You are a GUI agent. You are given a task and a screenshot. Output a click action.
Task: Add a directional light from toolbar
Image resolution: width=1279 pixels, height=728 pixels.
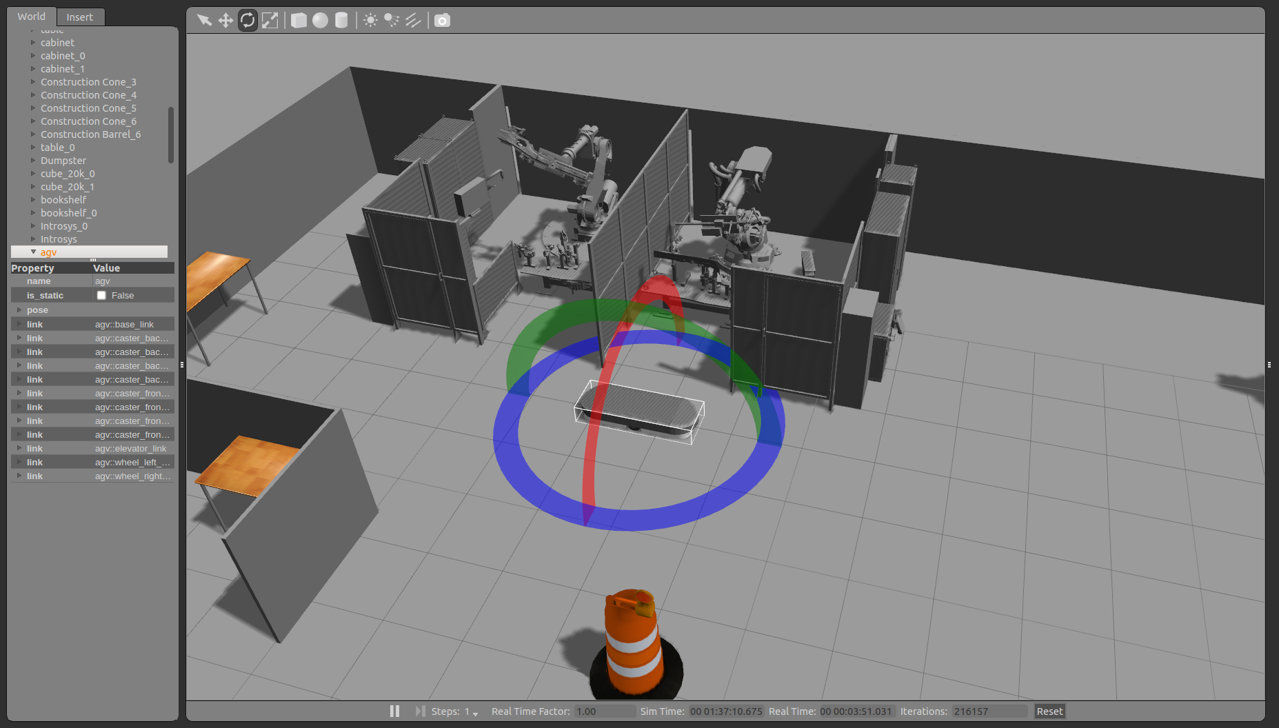[x=413, y=20]
